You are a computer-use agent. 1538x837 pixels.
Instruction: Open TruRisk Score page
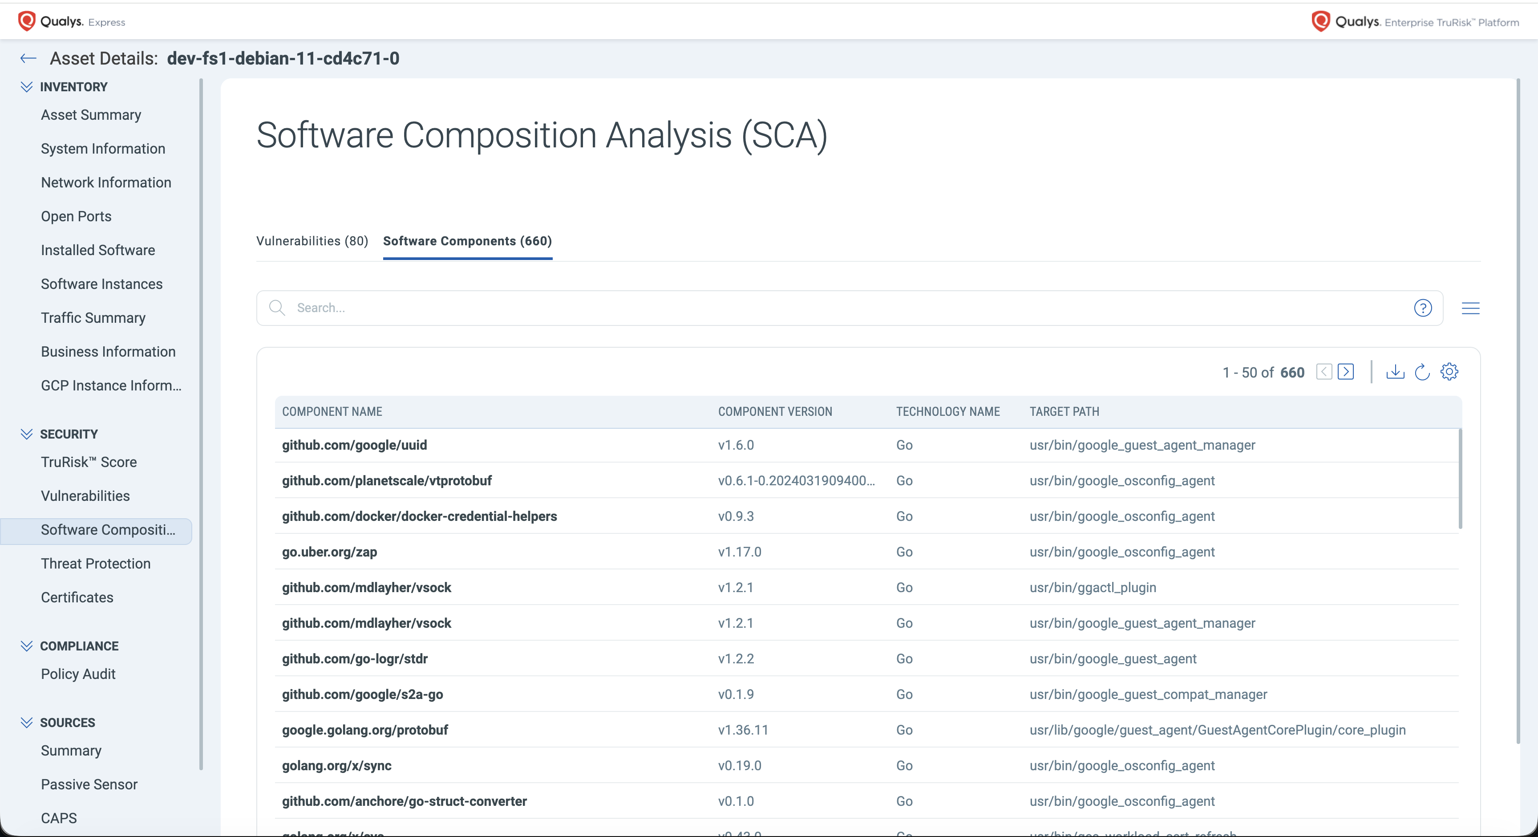point(89,462)
